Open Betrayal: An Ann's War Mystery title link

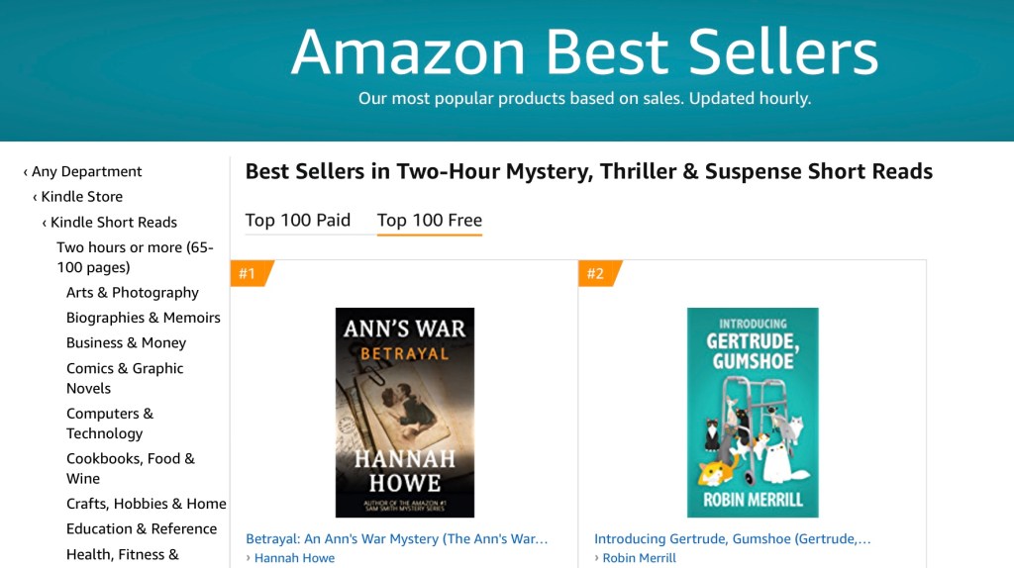397,539
